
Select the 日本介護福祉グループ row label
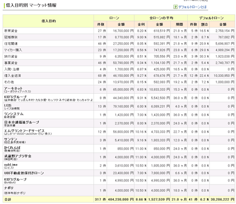pyautogui.click(x=22, y=122)
